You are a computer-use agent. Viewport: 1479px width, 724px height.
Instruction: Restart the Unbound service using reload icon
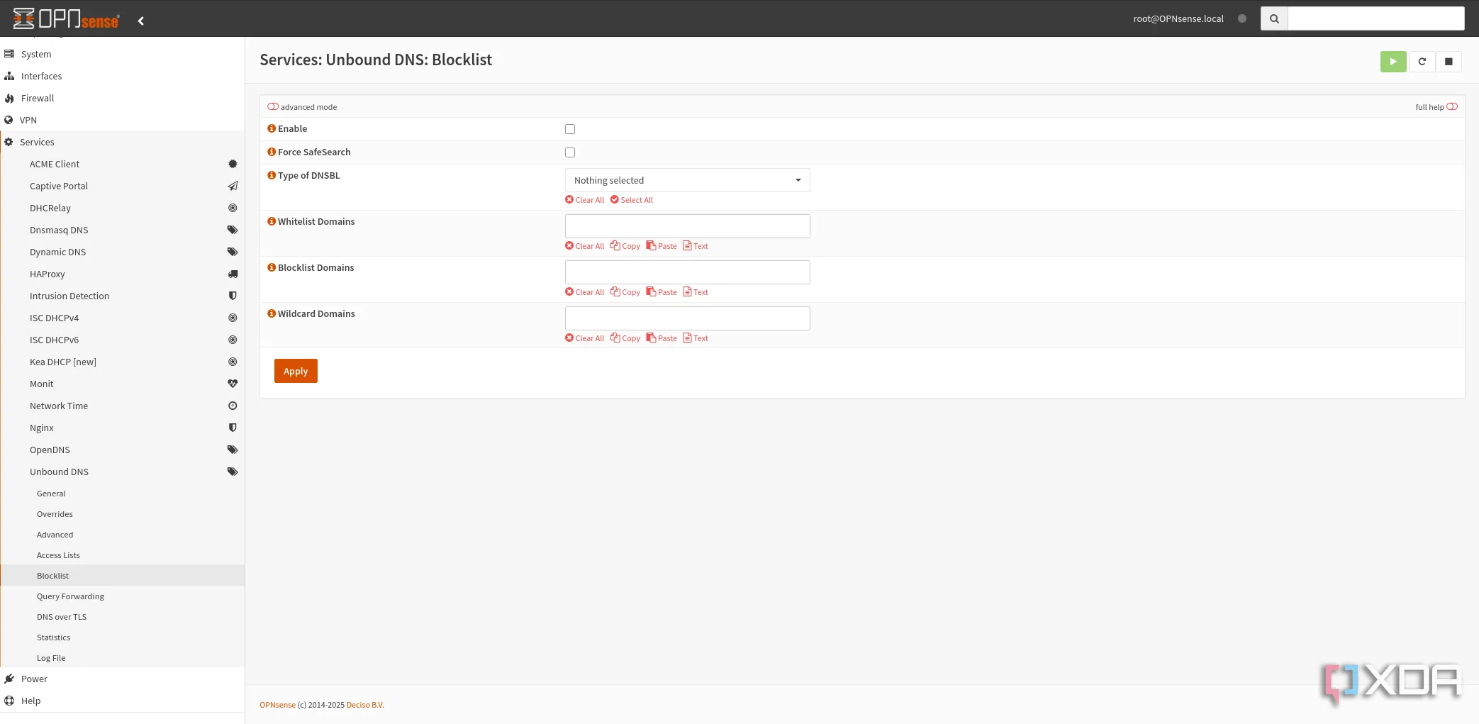pyautogui.click(x=1422, y=62)
